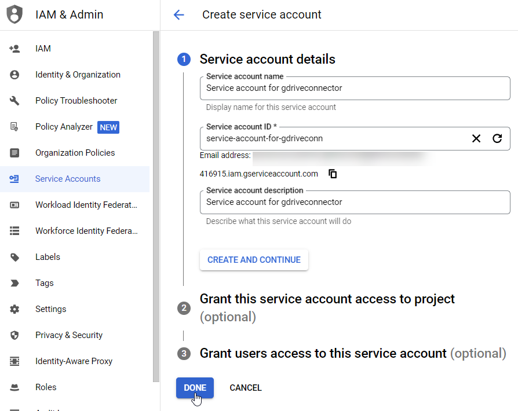
Task: Open the IAM menu item
Action: click(x=75, y=49)
